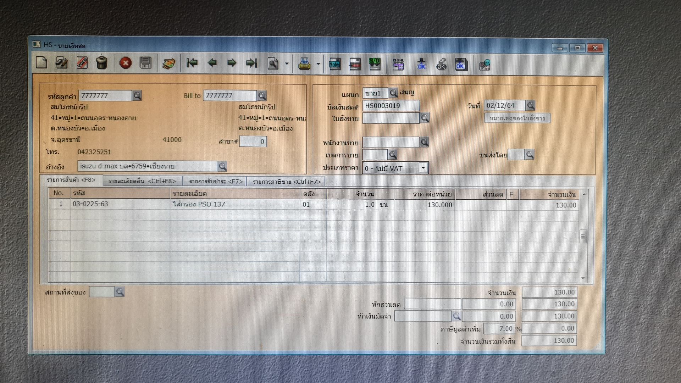
Task: Click lookup icon next to customer code 7777777
Action: pyautogui.click(x=137, y=95)
